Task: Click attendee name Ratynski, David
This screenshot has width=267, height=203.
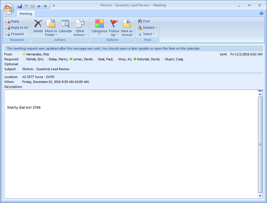Action: pos(148,59)
